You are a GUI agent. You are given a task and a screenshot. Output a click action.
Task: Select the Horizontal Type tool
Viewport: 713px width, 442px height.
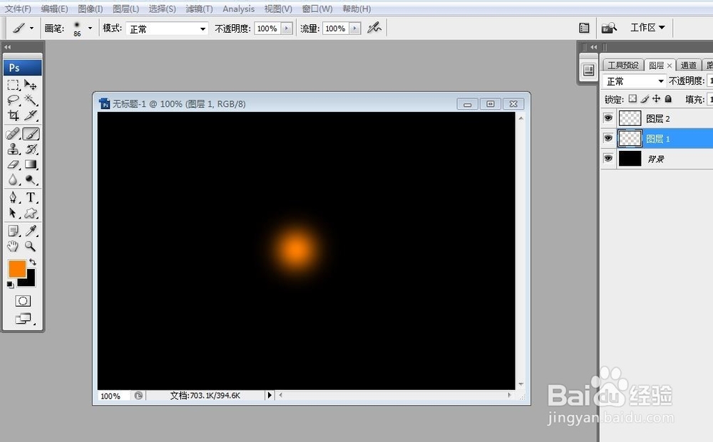31,197
